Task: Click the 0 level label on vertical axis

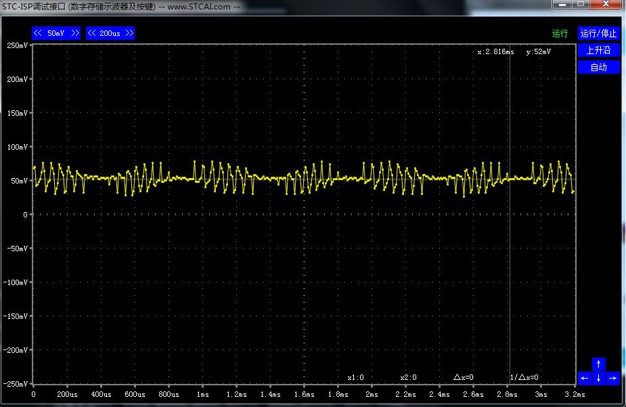Action: [25, 215]
